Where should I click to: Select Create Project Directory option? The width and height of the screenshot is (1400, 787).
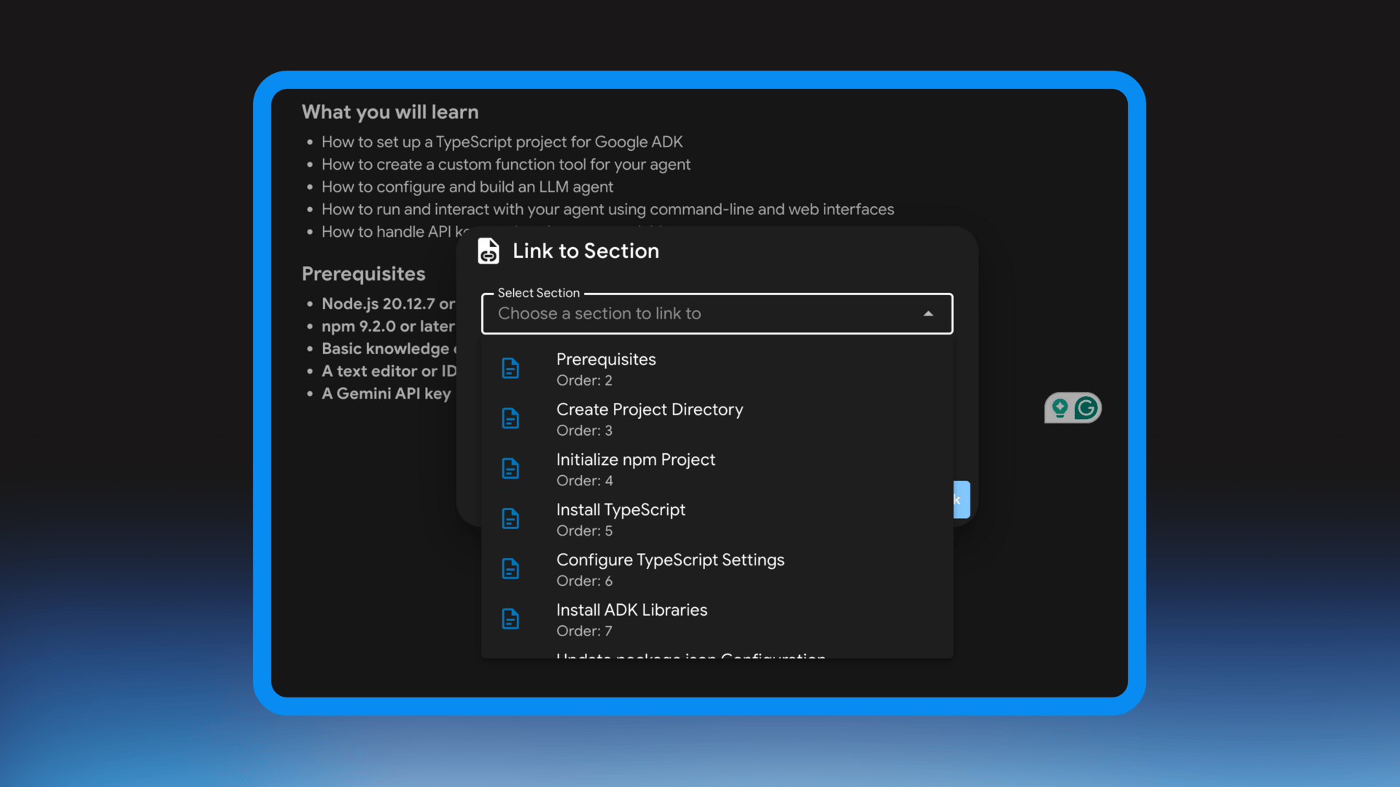click(649, 419)
